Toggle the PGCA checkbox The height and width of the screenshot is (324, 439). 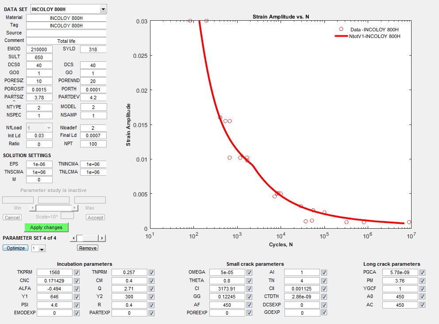pyautogui.click(x=422, y=272)
